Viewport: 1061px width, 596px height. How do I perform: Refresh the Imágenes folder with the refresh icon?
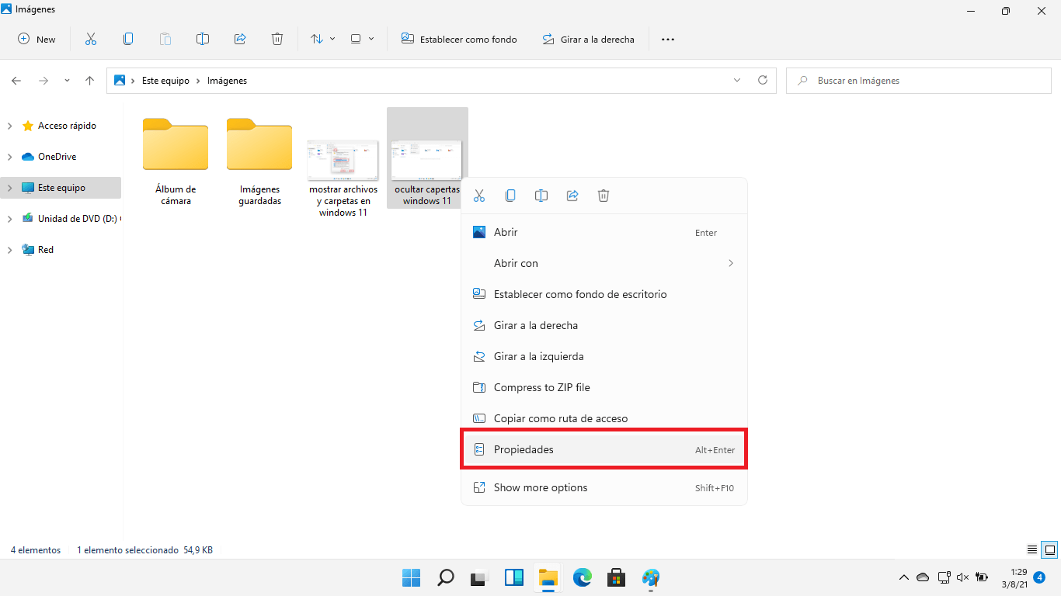pos(762,80)
